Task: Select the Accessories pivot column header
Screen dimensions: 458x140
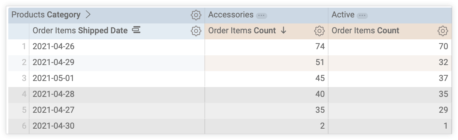Action: [231, 15]
